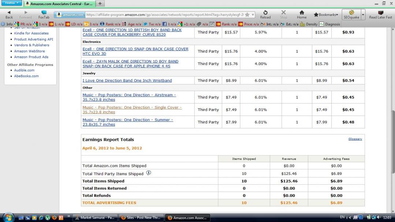This screenshot has height=222, width=395.
Task: Click the $125.46 Total Items Shipped revenue
Action: [x=289, y=181]
